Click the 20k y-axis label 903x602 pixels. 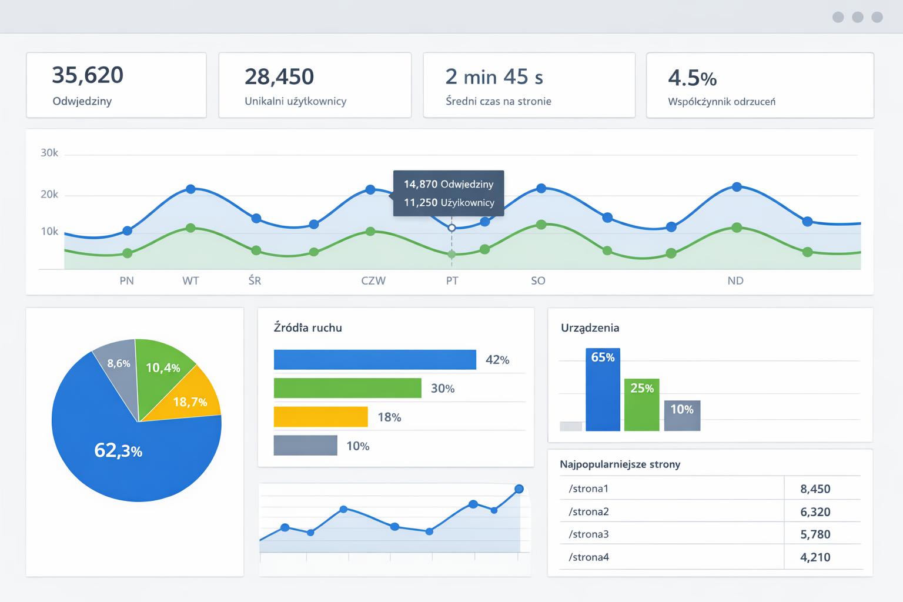tap(49, 194)
